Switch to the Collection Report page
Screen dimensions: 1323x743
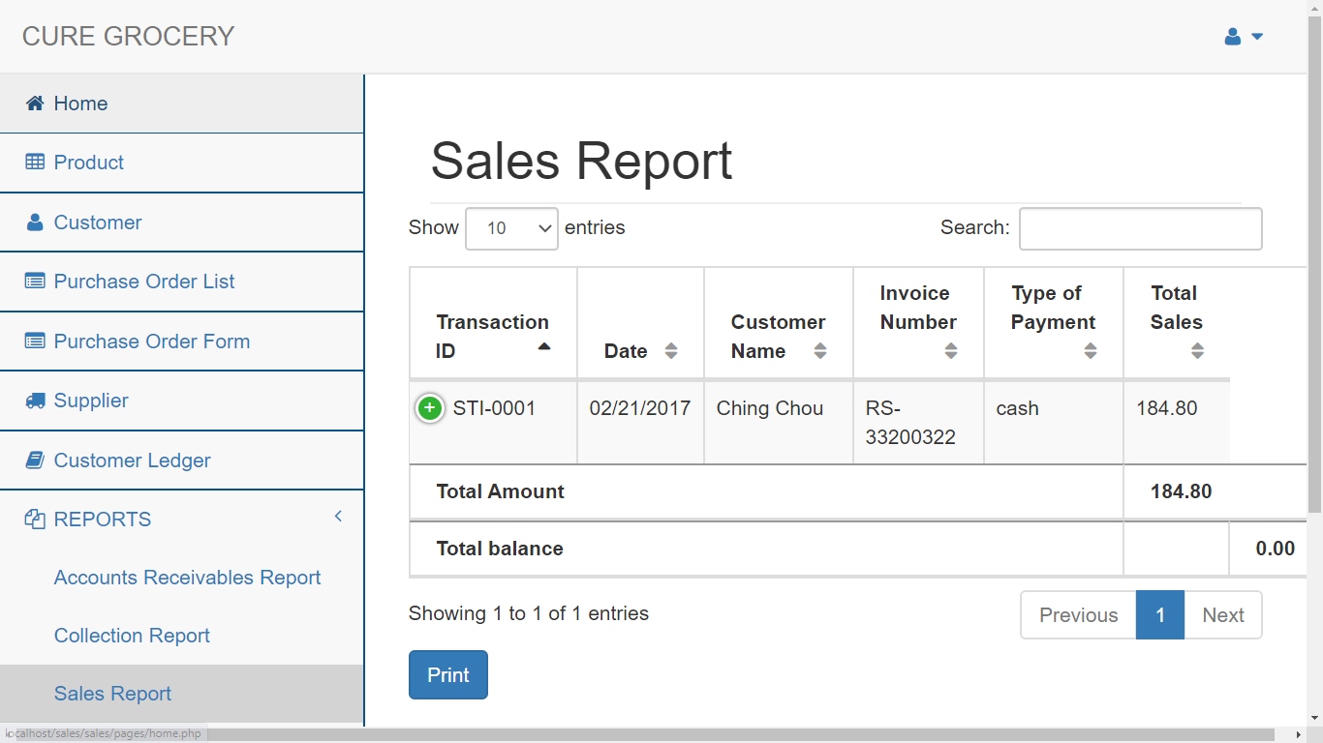tap(132, 636)
